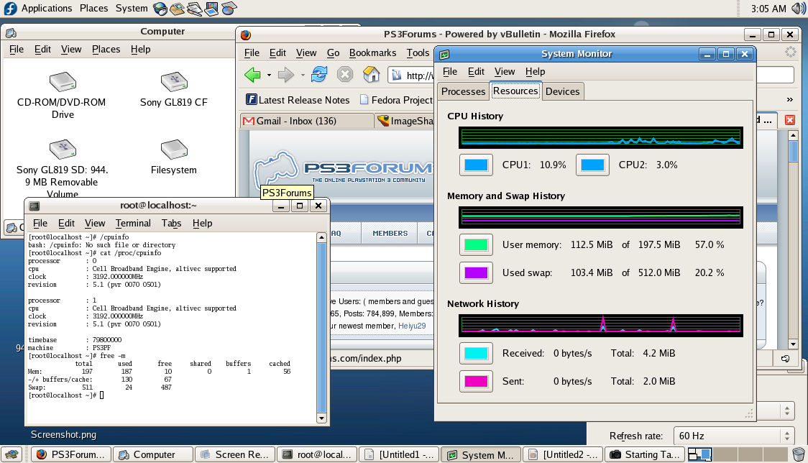Follow the Heiyu29 newest member link
Viewport: 808px width, 463px height.
412,326
